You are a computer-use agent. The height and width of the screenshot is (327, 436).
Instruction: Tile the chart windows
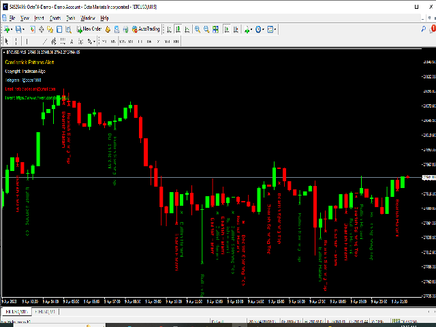click(215, 29)
